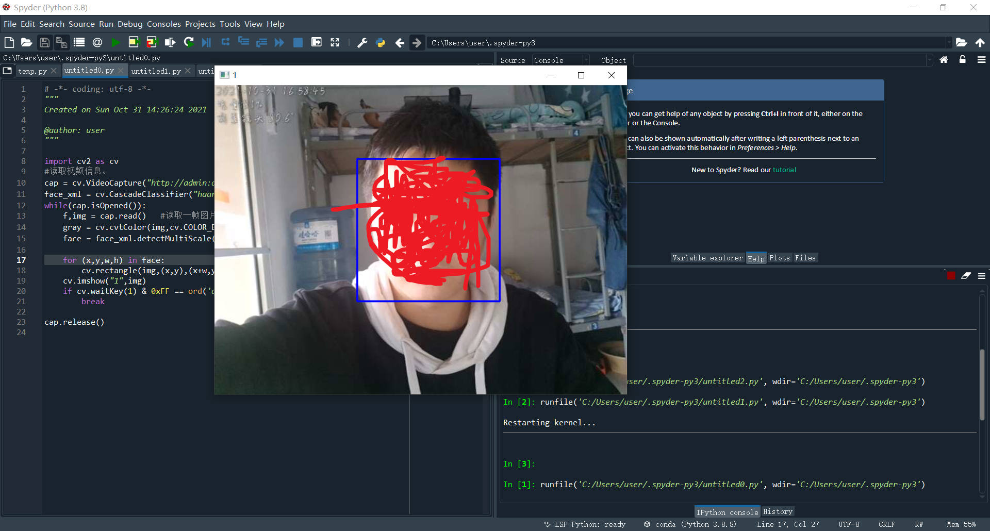Browse for a working directory folder icon

(x=961, y=43)
